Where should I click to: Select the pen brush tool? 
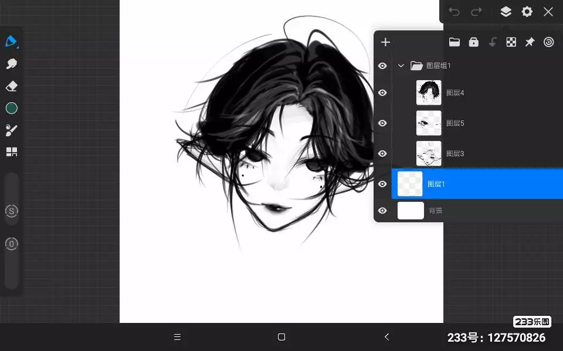point(11,42)
